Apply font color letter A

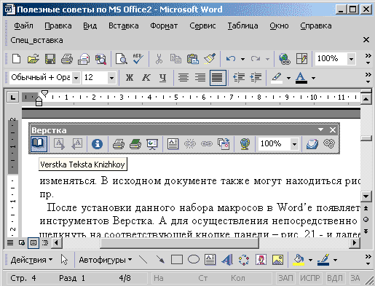click(301, 78)
